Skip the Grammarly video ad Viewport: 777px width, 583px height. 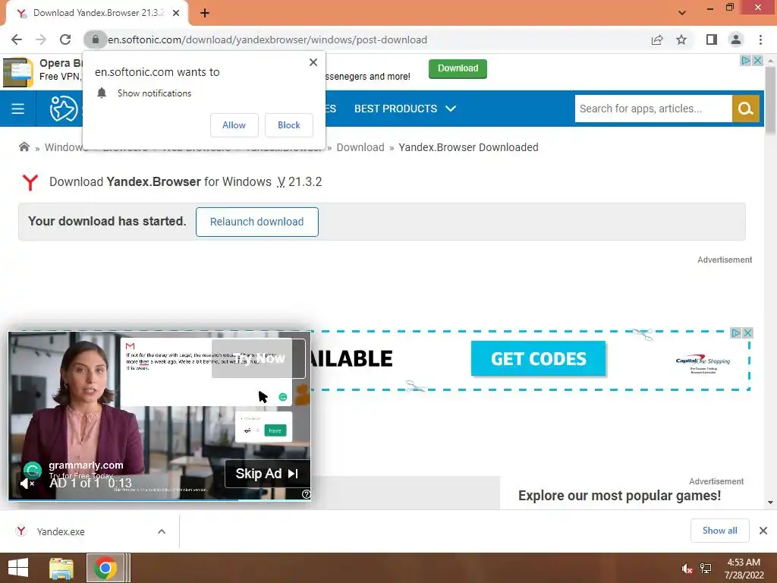[x=268, y=474]
